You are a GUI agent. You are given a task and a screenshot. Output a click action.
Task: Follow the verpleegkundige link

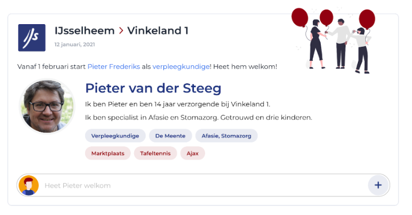(181, 66)
